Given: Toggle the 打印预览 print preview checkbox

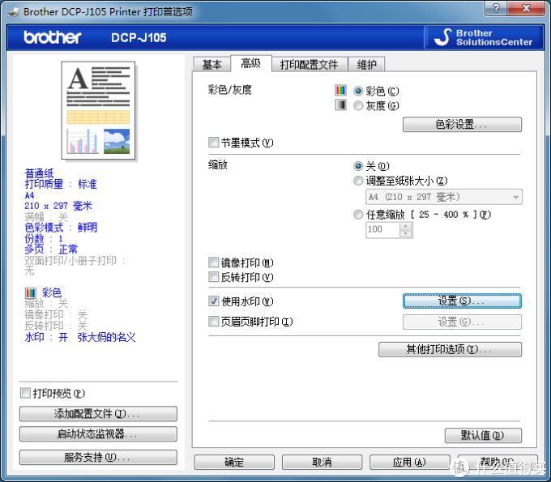Looking at the screenshot, I should point(26,394).
